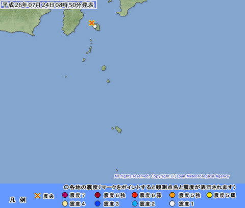This screenshot has height=208, width=245.
Task: Click the 震度7 legend text label
Action: (x=77, y=195)
